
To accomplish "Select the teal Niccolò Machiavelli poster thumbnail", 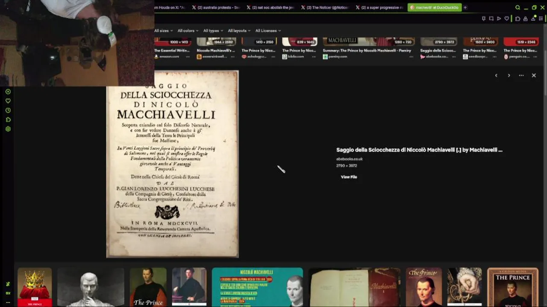I will click(x=257, y=287).
